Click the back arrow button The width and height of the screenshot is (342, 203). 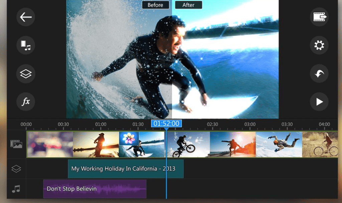(x=26, y=17)
